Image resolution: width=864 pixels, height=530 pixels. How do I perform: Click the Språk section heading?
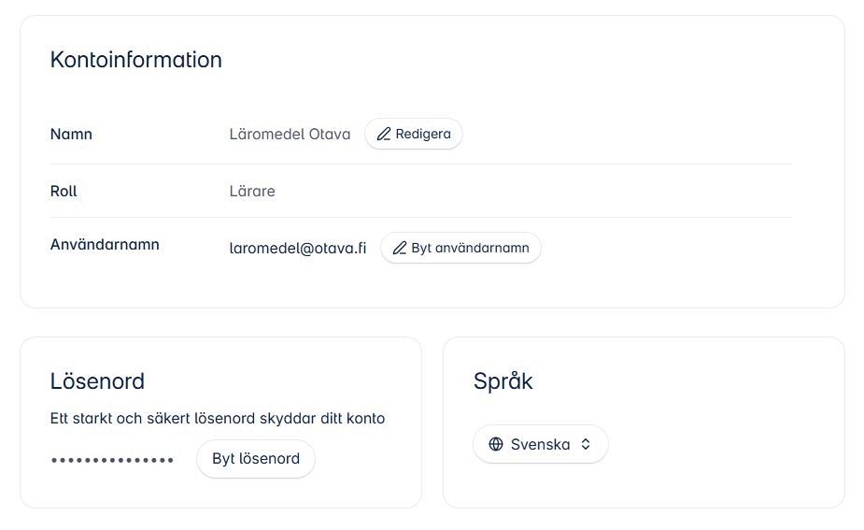503,381
